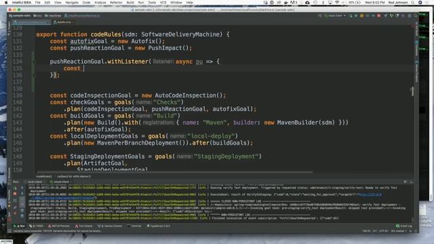Click the gutter marker on line 134
Screen dimensions: 434x244
[34, 62]
